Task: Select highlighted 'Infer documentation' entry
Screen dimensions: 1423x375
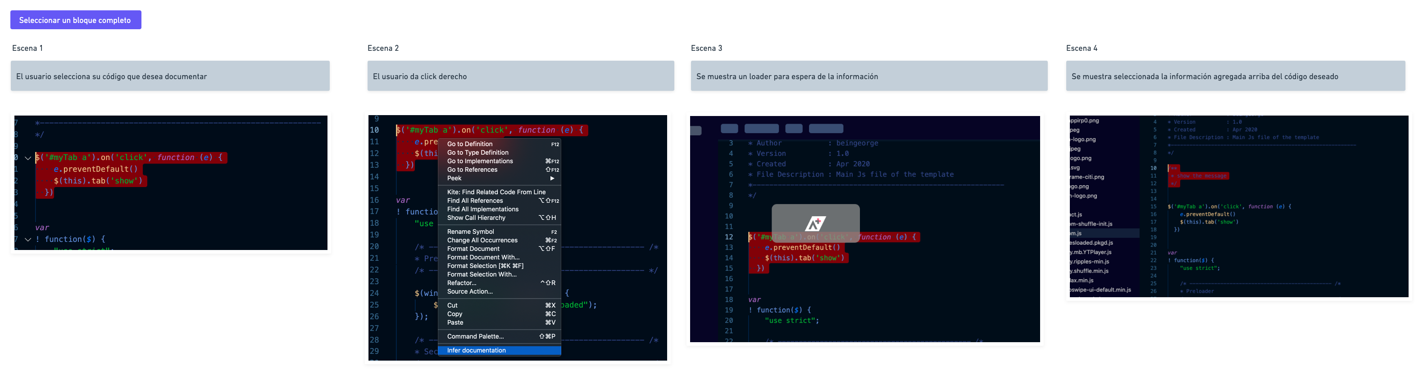Action: (500, 351)
